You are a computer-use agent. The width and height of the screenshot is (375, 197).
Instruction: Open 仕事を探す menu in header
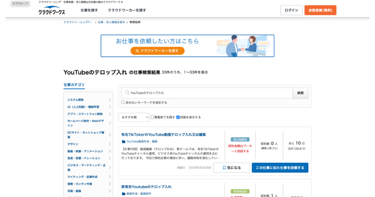(89, 10)
